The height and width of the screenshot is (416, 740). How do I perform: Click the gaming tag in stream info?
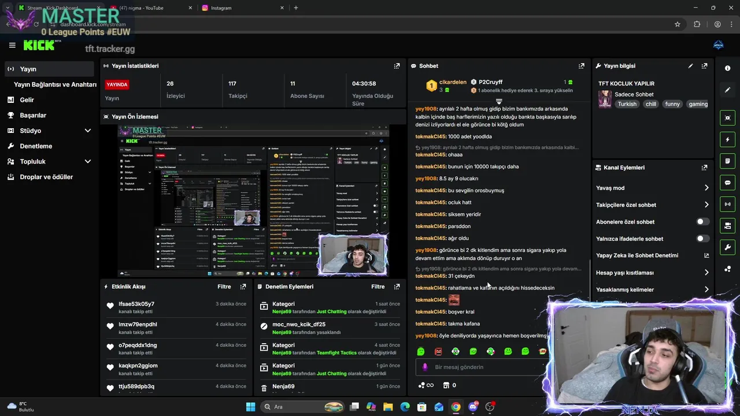click(698, 104)
